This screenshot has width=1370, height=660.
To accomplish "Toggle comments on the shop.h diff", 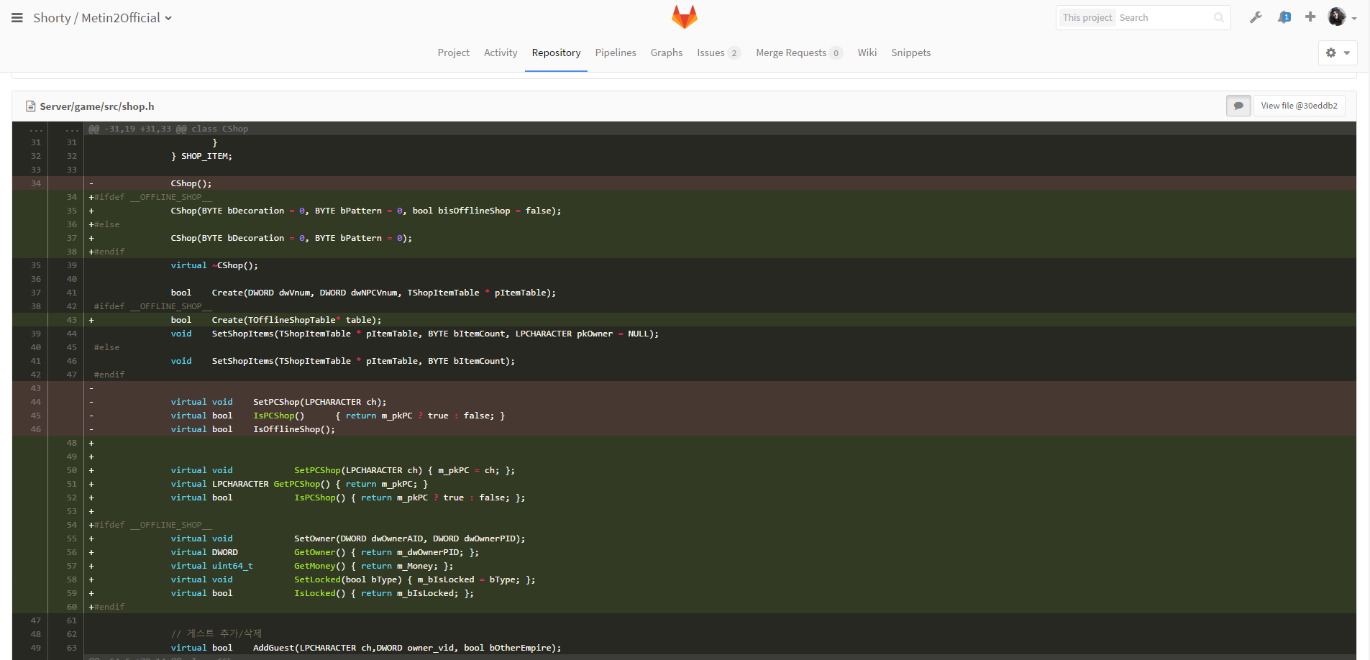I will 1238,106.
